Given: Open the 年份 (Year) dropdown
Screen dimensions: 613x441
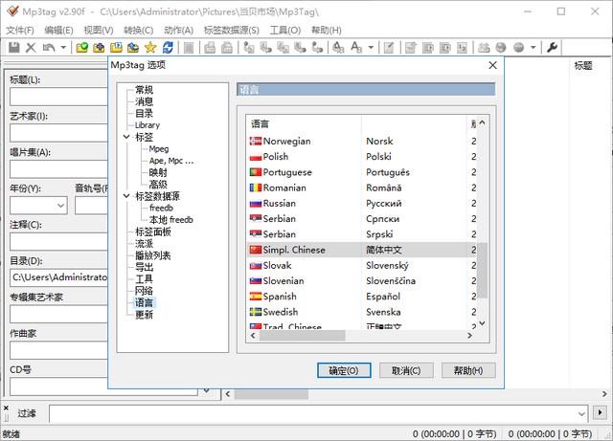Looking at the screenshot, I should click(x=59, y=205).
